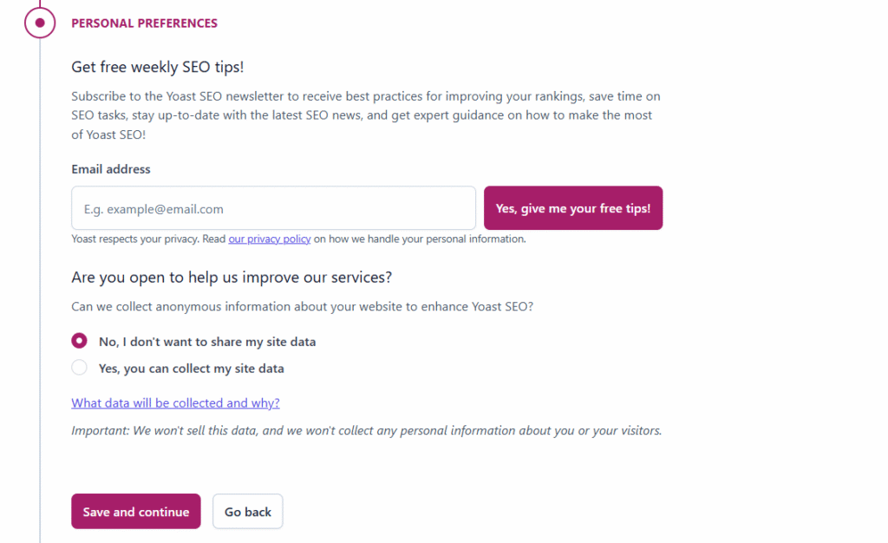Select the PERSONAL PREFERENCES step title
Screen dimensions: 888x543
(144, 23)
